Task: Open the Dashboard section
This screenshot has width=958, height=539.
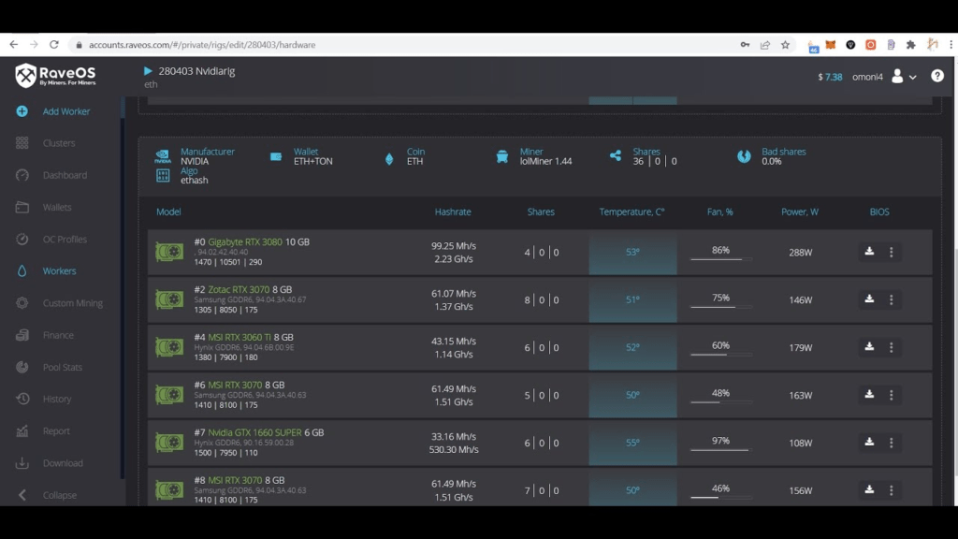Action: point(64,175)
